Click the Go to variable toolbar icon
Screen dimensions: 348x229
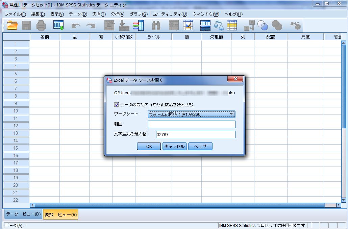click(124, 25)
